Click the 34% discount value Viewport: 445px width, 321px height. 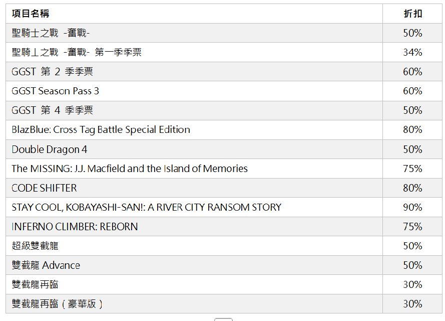point(412,52)
